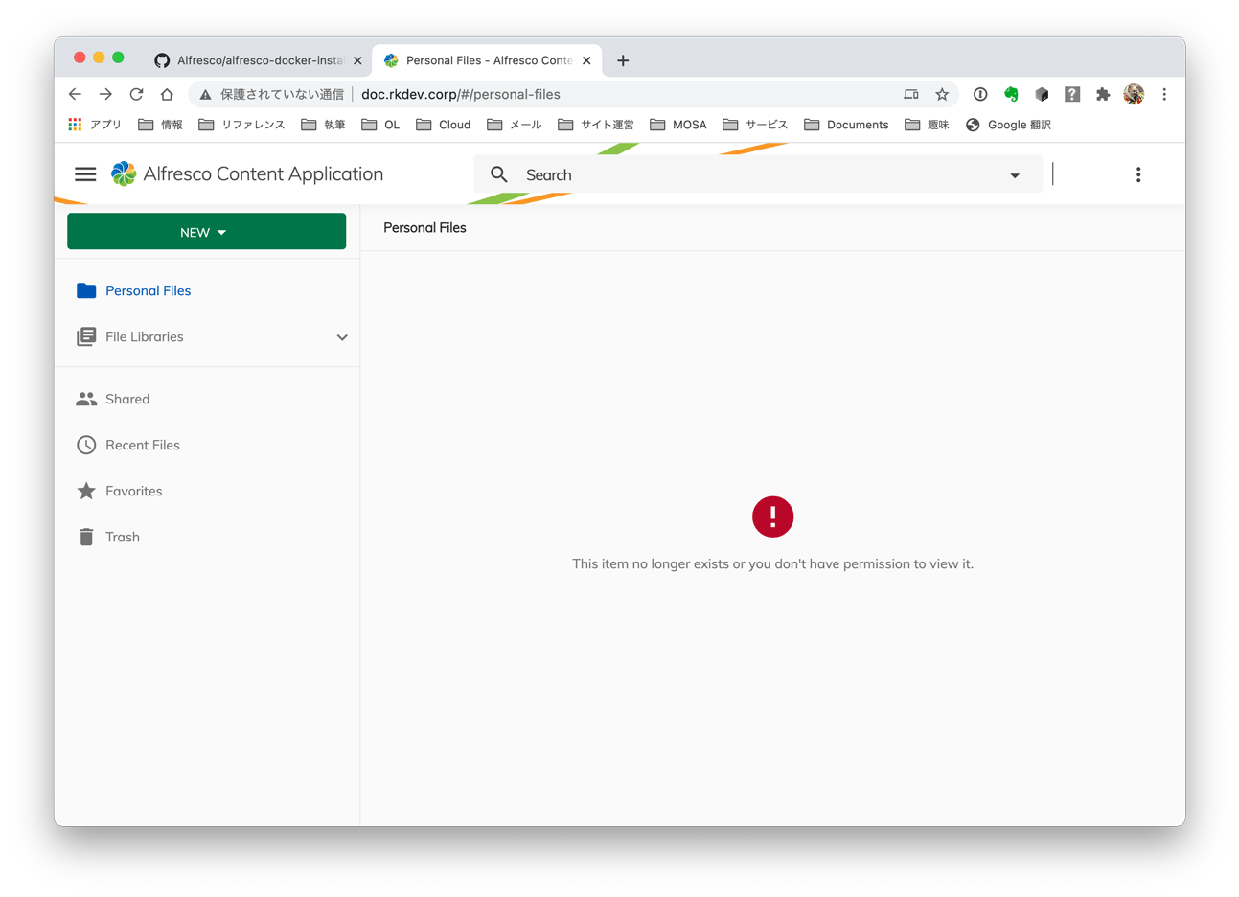
Task: Open the NEW button dropdown
Action: 206,232
